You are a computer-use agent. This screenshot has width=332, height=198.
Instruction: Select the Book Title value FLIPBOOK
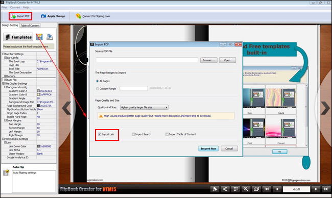tap(42, 69)
